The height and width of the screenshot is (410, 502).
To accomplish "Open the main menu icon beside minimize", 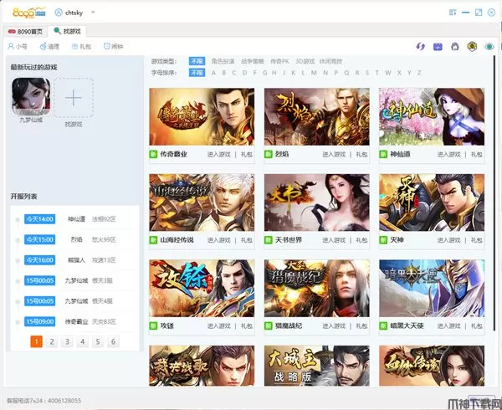I will pyautogui.click(x=453, y=13).
